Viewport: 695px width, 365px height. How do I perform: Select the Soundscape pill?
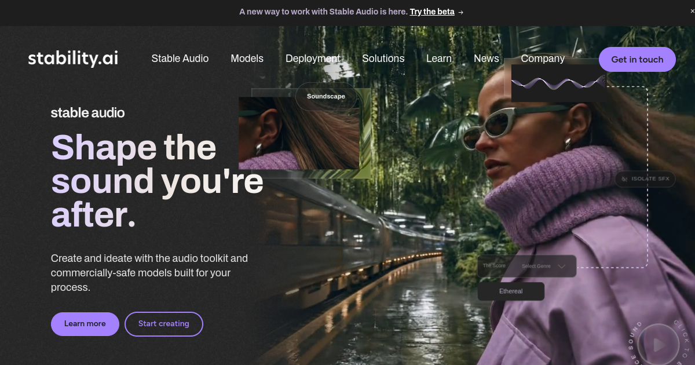[x=325, y=97]
